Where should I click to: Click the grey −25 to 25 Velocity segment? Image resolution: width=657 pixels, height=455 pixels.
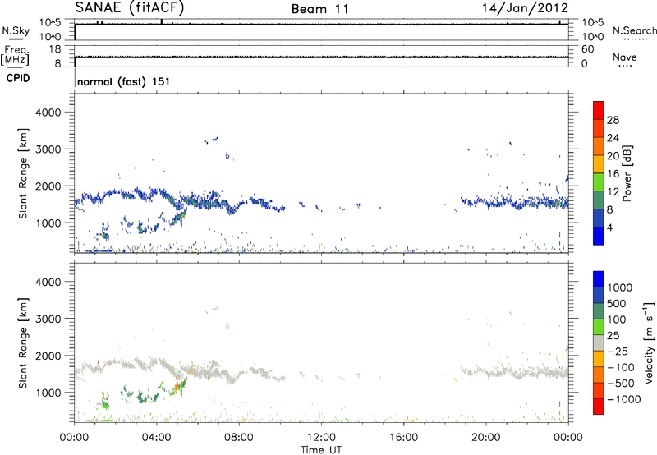pos(599,342)
